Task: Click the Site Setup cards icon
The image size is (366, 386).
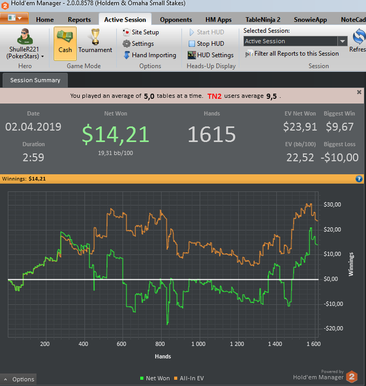Action: [x=126, y=32]
